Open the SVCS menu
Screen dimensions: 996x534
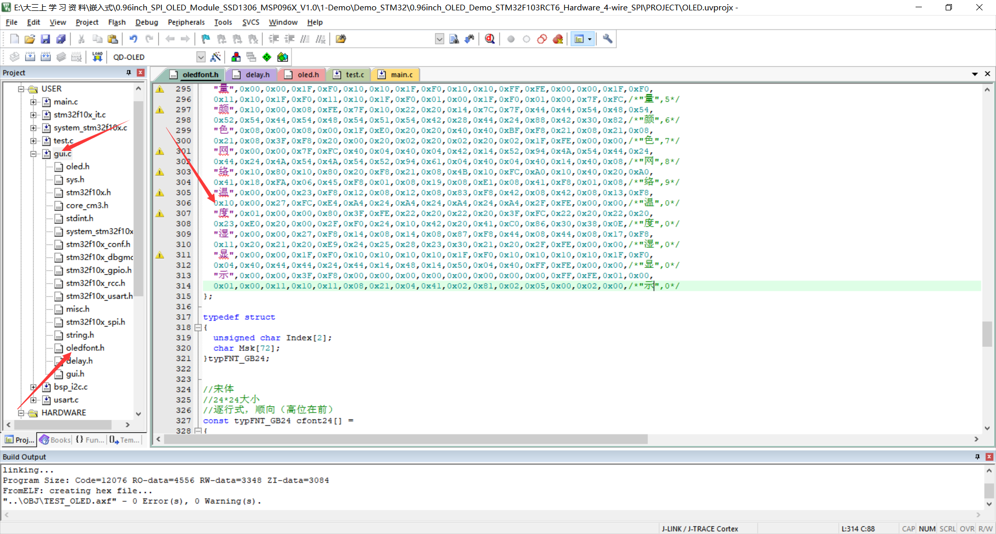tap(251, 22)
